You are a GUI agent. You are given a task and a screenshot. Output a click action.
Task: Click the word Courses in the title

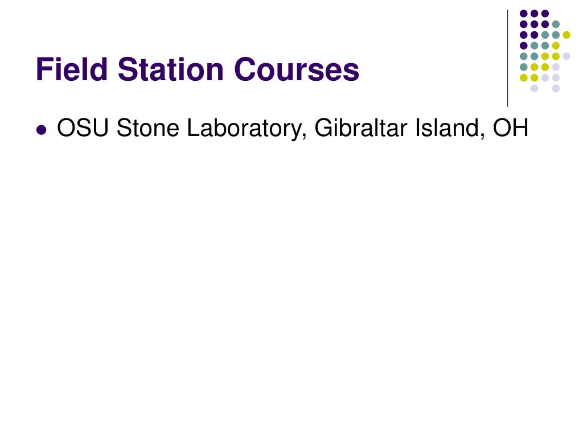click(297, 69)
